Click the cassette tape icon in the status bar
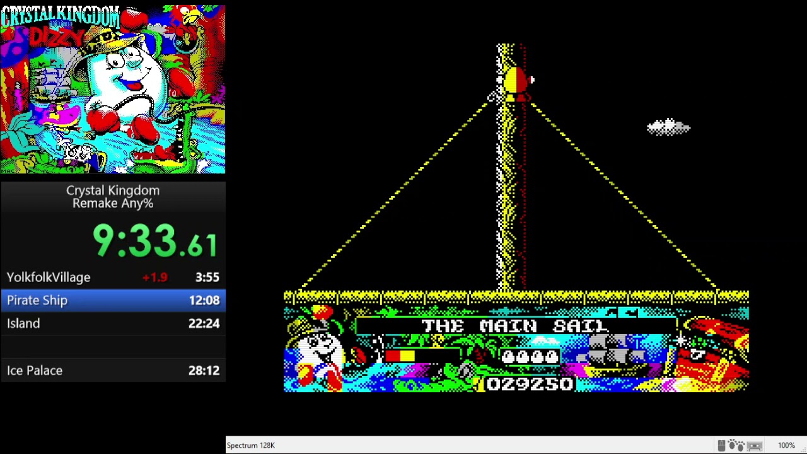Screen dimensions: 807x454 (755, 446)
